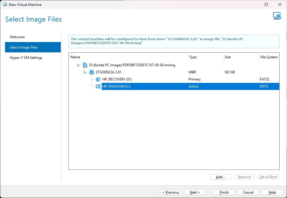
Task: Sort by the Type column header
Action: pyautogui.click(x=205, y=57)
